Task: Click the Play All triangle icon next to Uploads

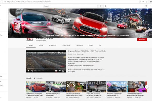Action: (x=35, y=78)
